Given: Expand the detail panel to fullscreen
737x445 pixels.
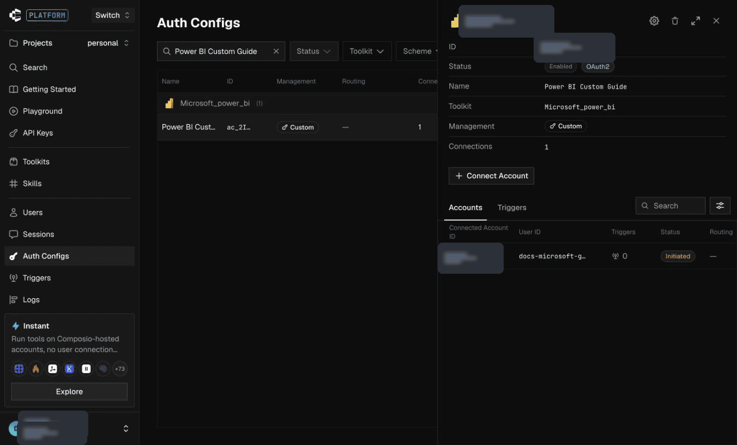Looking at the screenshot, I should coord(696,21).
